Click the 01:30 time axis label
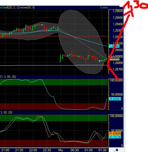Viewport: 148px width, 152px height. coord(102,150)
